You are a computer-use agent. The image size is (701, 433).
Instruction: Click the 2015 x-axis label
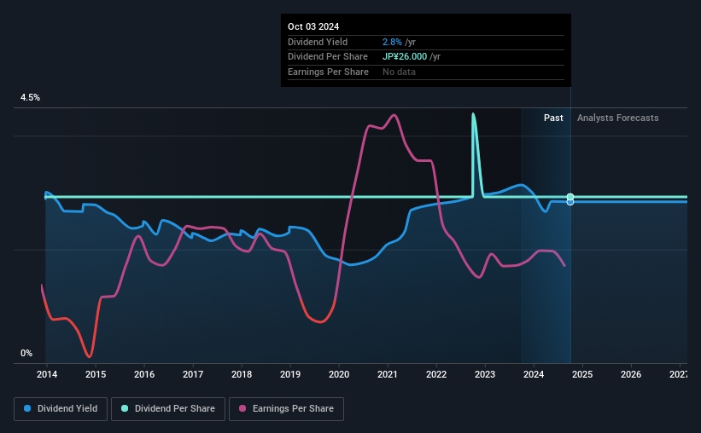tap(96, 374)
